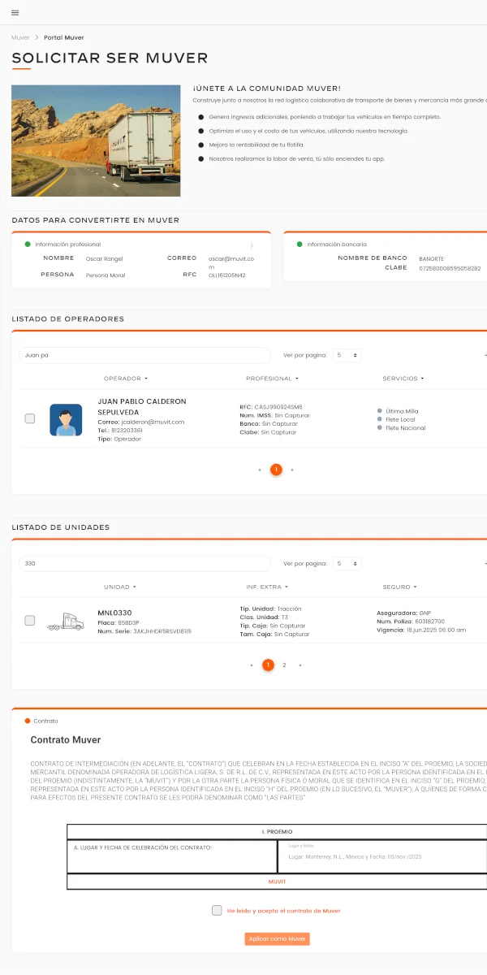Image resolution: width=487 pixels, height=975 pixels.
Task: Open units per-page dropdown
Action: coord(347,563)
